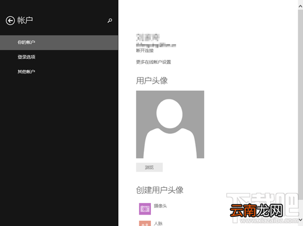
Task: Click the 帐户 title text
Action: click(25, 20)
